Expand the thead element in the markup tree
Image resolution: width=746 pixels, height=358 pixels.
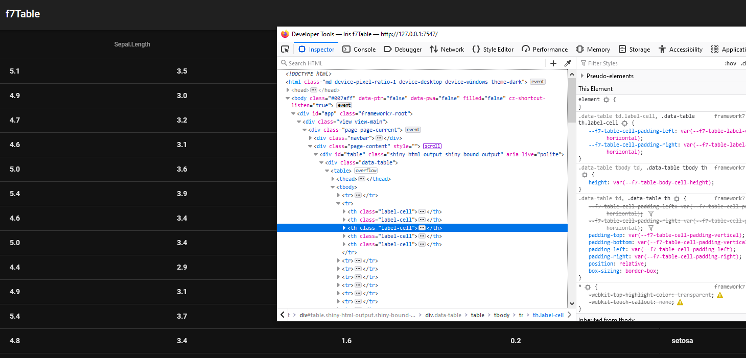pyautogui.click(x=333, y=178)
